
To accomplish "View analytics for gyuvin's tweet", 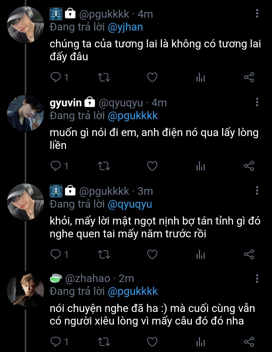I will tap(200, 166).
